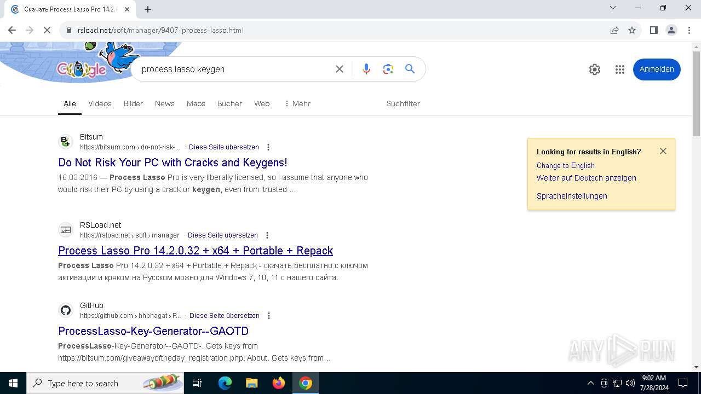This screenshot has height=394, width=701.
Task: Open Chrome's three-dot menu
Action: pyautogui.click(x=689, y=30)
